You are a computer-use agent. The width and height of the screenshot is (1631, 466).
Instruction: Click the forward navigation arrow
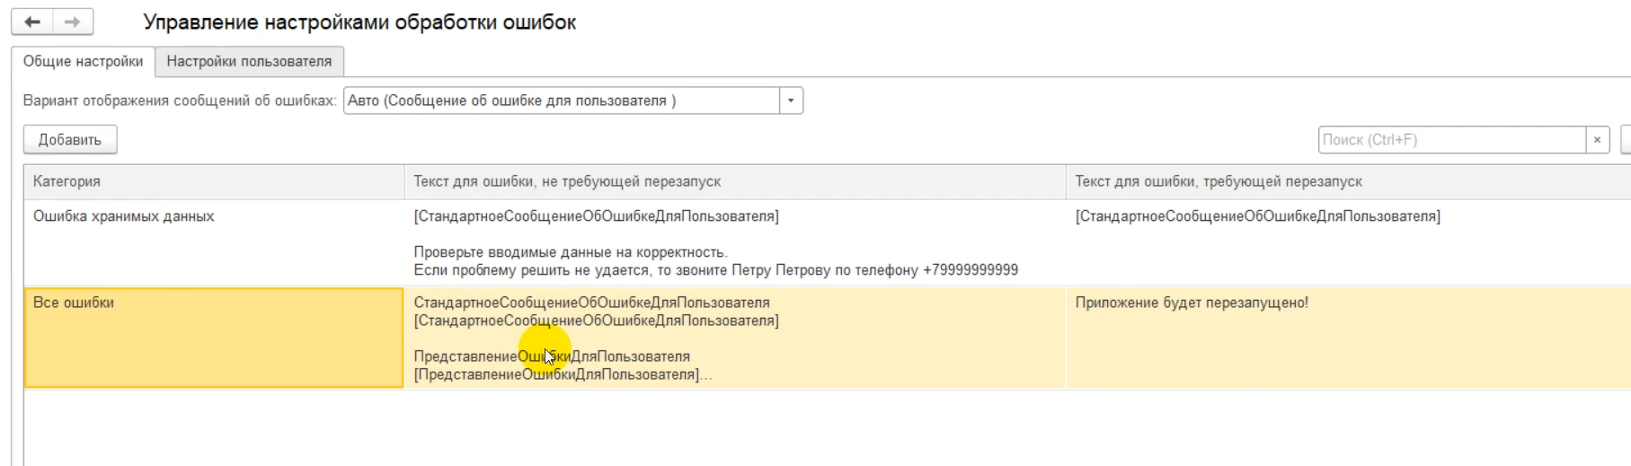coord(73,22)
